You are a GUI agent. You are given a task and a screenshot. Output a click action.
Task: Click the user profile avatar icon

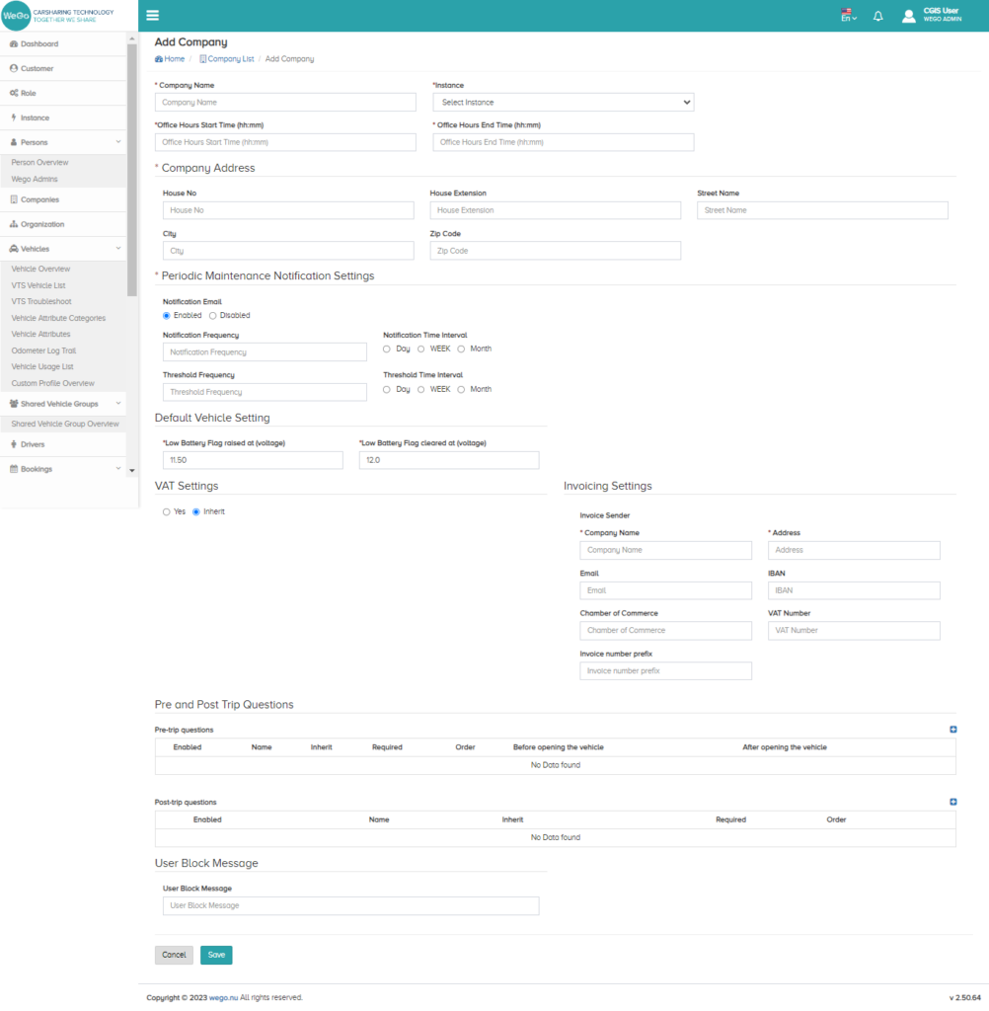pyautogui.click(x=909, y=16)
